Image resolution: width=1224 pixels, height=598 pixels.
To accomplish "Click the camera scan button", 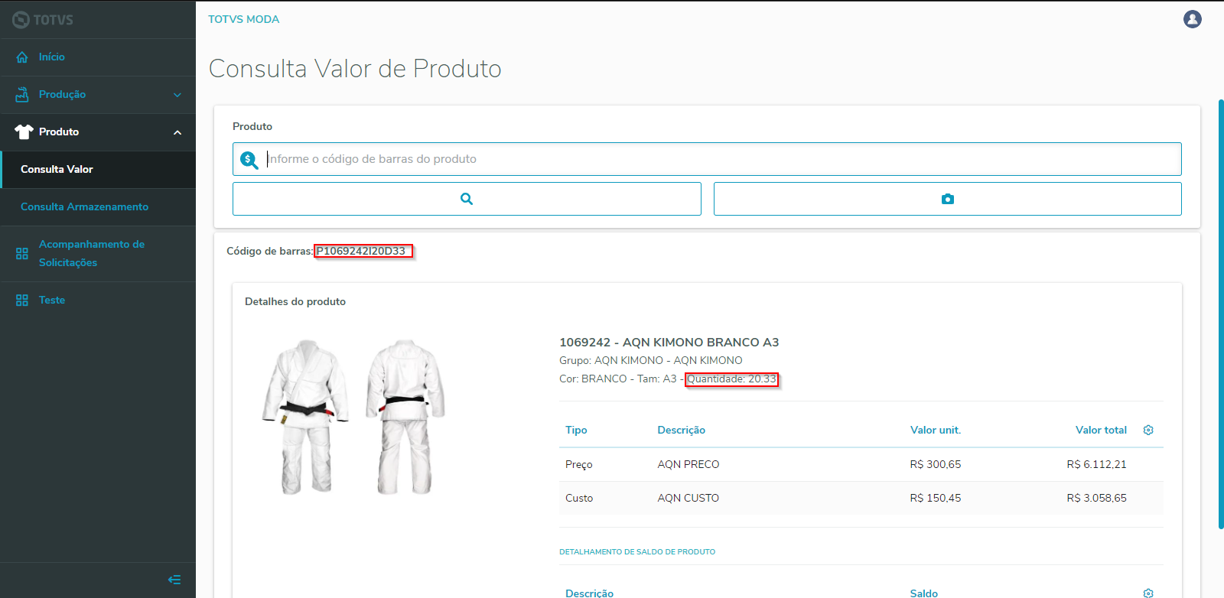I will coord(948,199).
